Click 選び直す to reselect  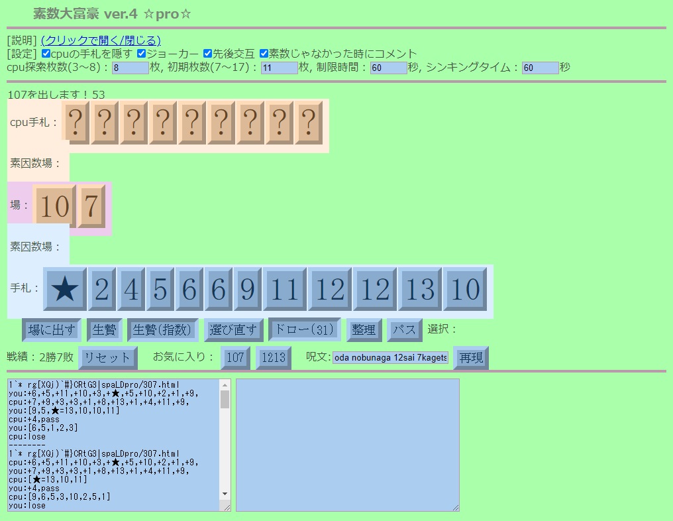(x=233, y=330)
